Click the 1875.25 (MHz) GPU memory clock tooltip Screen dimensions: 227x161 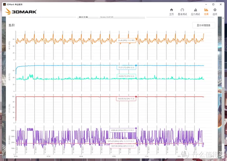point(121,141)
